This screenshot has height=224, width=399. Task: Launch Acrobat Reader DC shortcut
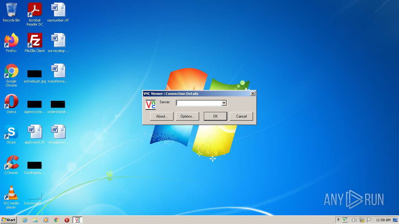click(35, 14)
